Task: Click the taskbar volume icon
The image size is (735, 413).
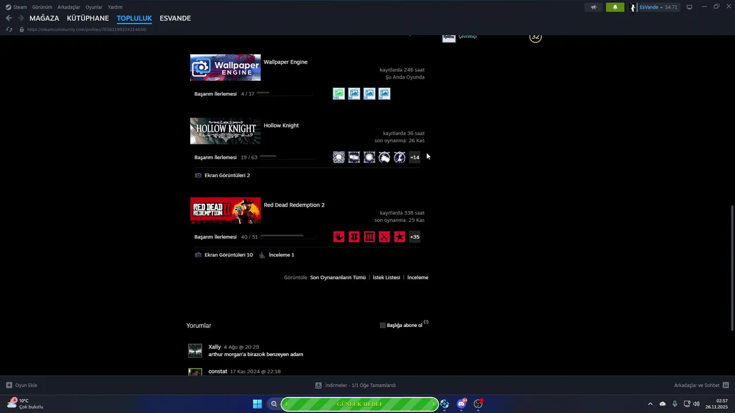Action: tap(696, 404)
